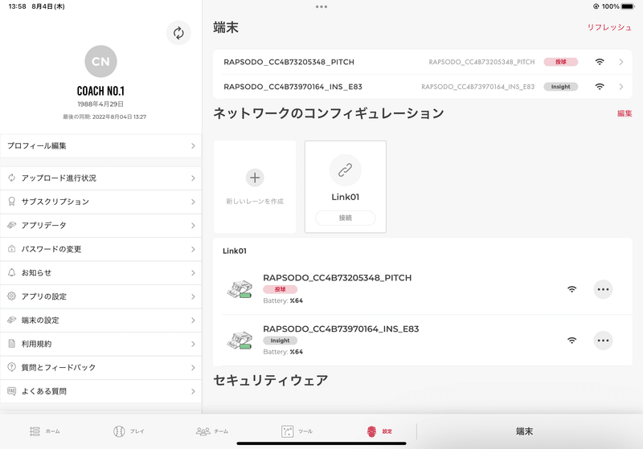The height and width of the screenshot is (449, 643).
Task: Click the 質問とフィードバック question icon
Action: click(x=11, y=367)
